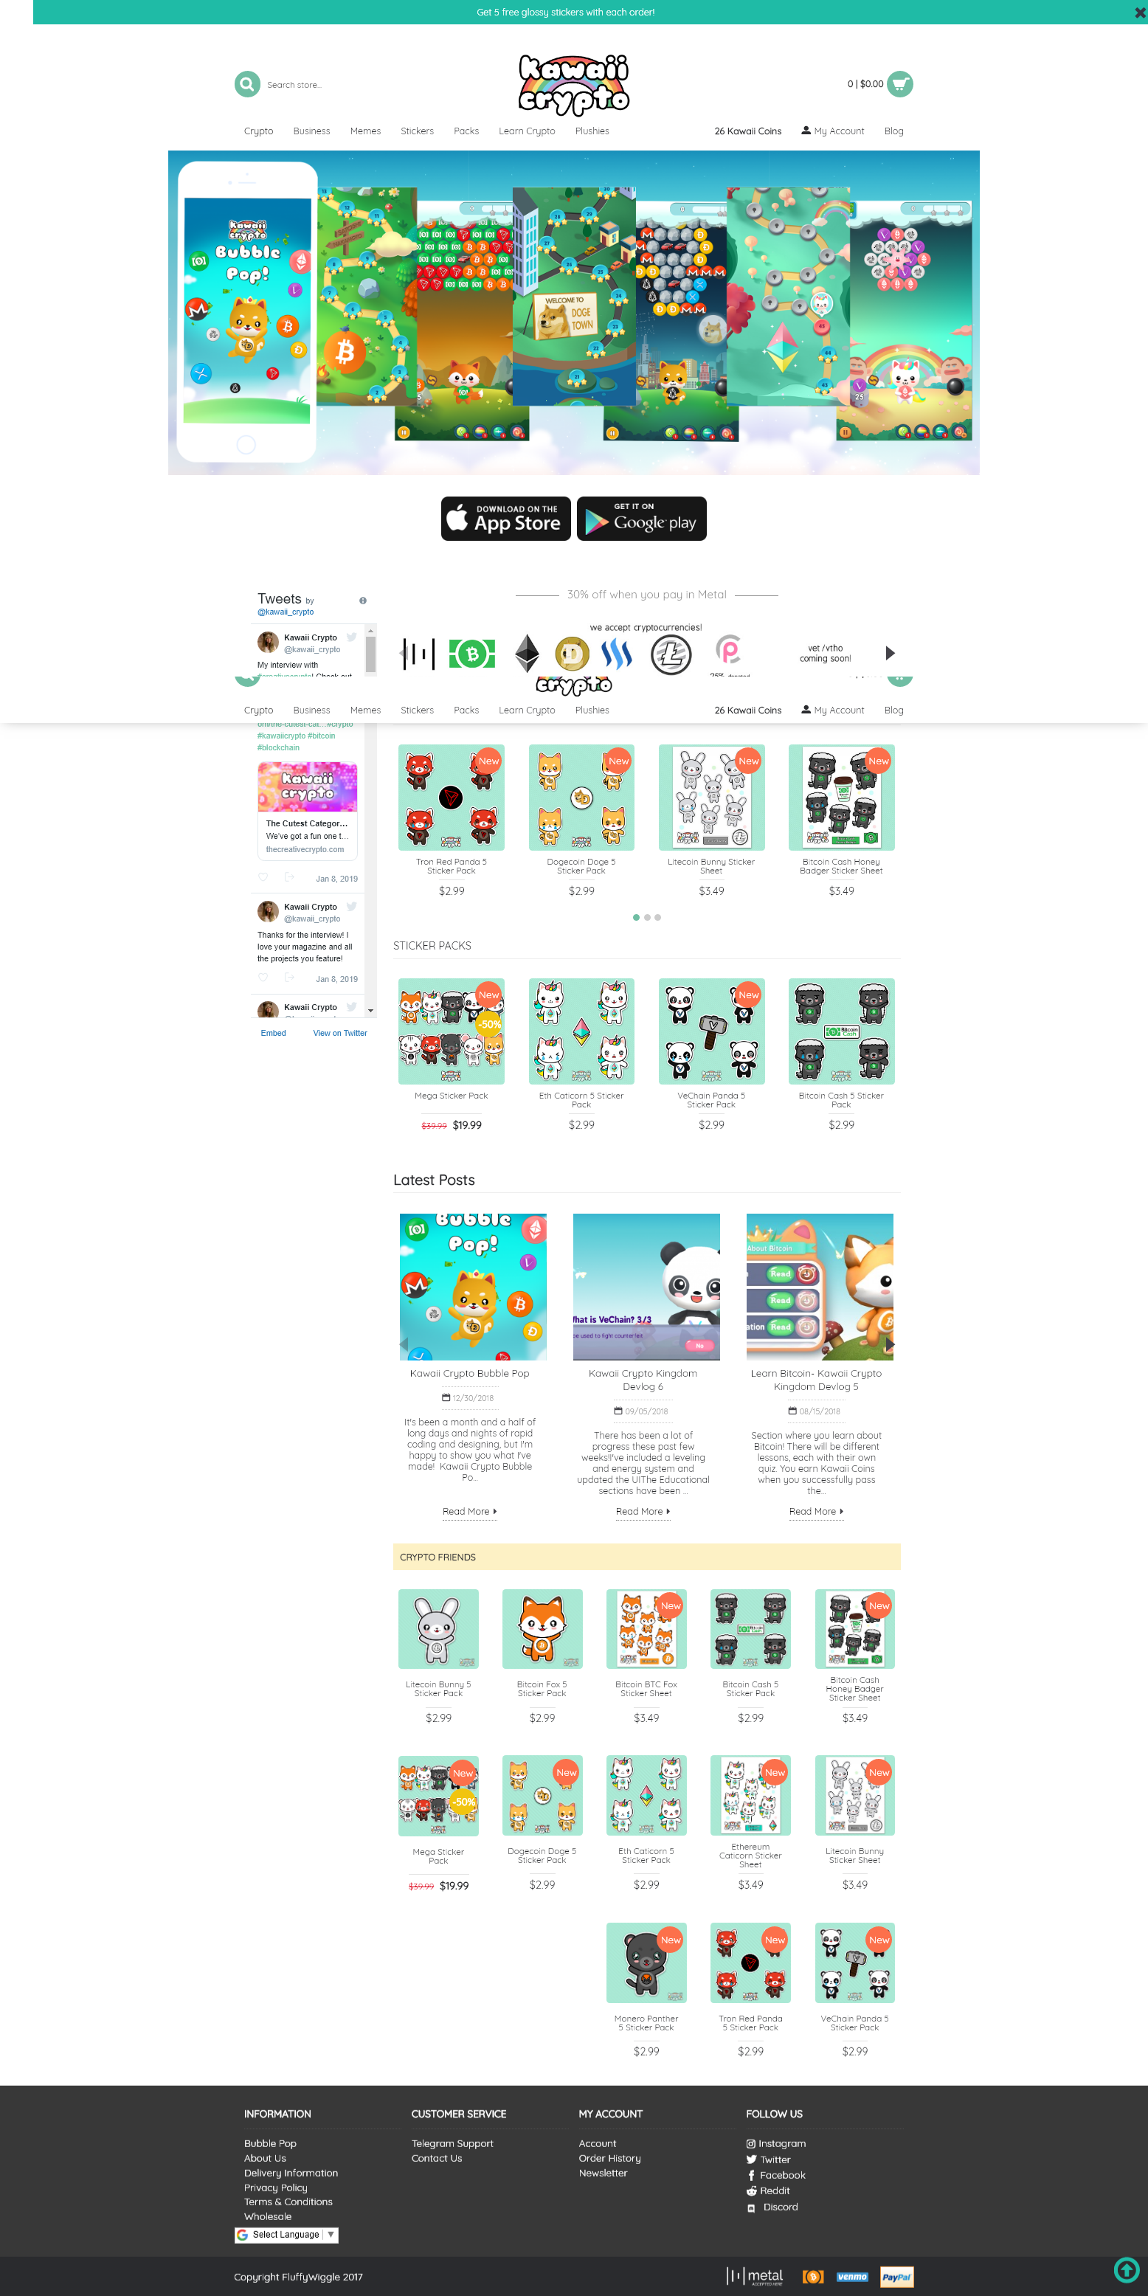Click the green search magnifier icon

247,84
